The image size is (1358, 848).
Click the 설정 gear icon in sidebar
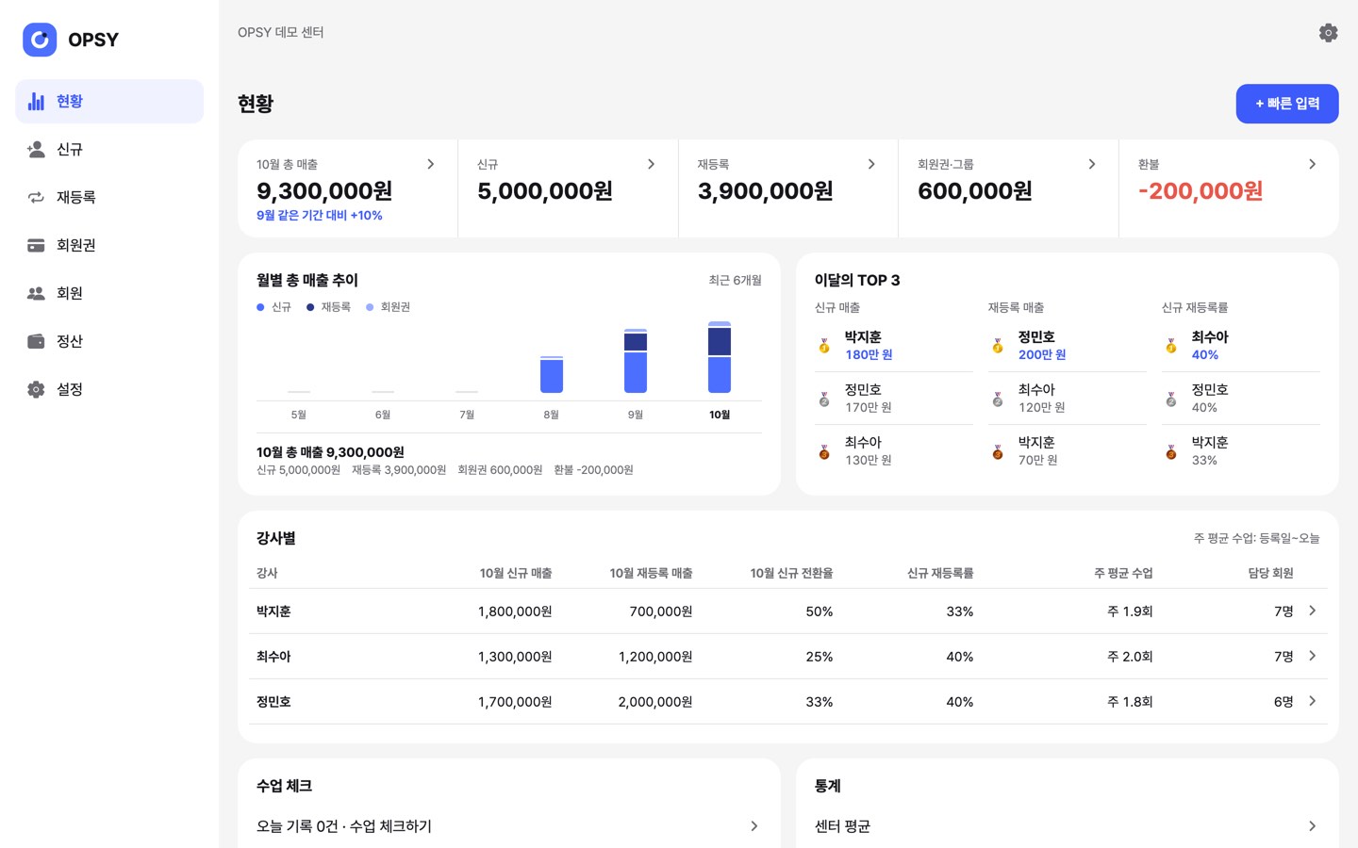pyautogui.click(x=36, y=389)
